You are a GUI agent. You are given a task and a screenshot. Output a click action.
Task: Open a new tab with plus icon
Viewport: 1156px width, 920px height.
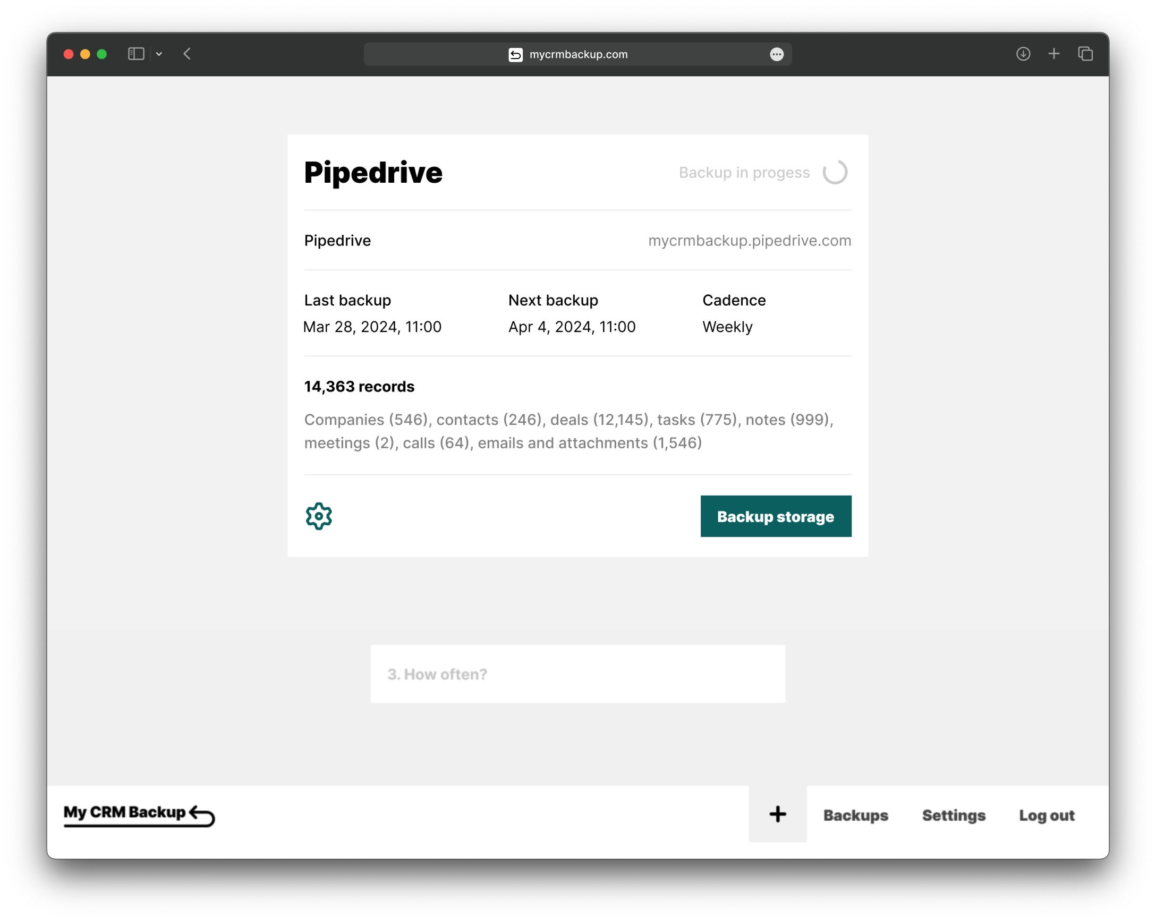point(1053,54)
